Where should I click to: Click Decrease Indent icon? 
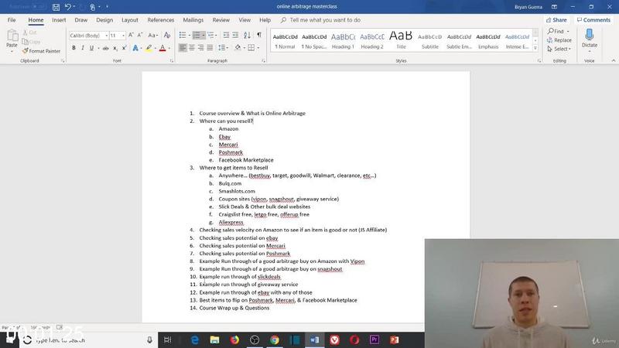[226, 35]
